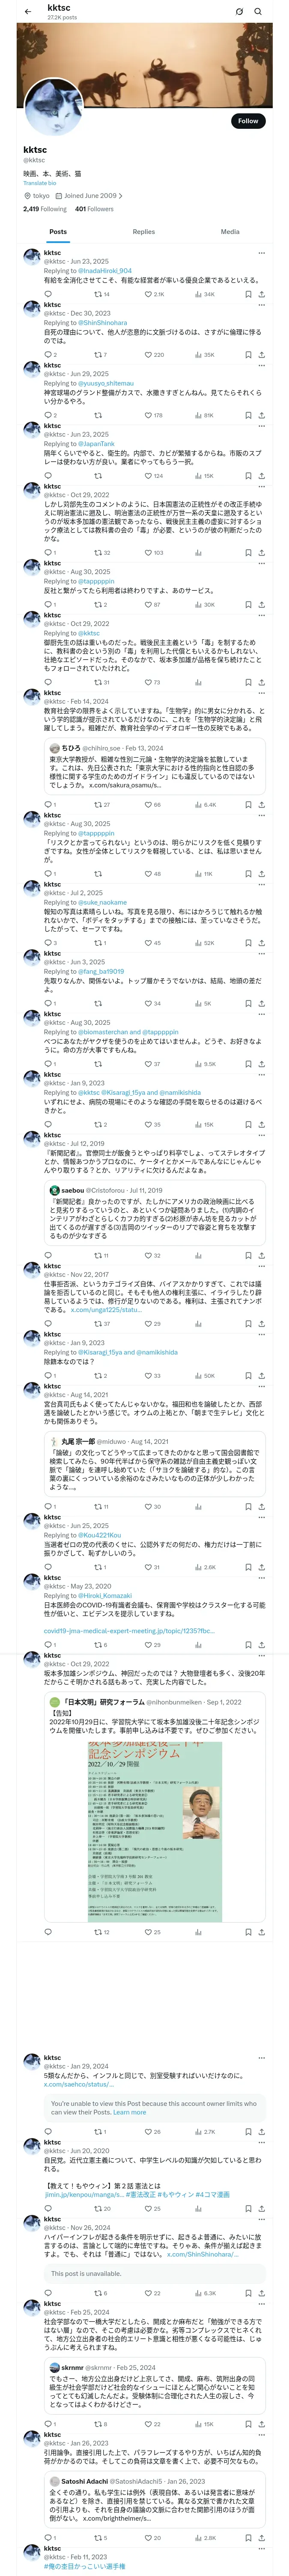Switch to the Replies tab
Image resolution: width=289 pixels, height=2576 pixels.
[143, 232]
